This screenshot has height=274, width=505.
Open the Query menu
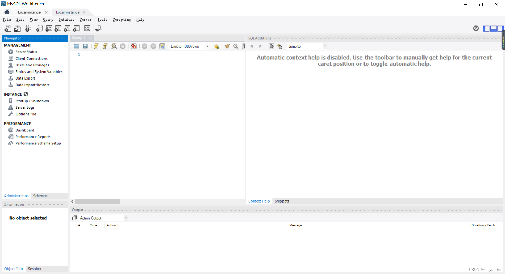[48, 19]
